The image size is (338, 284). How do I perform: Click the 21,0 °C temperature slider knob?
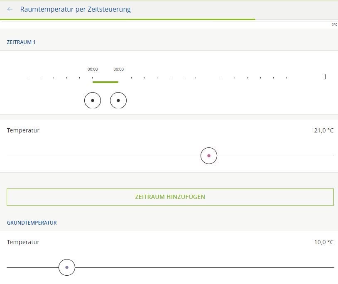pos(209,156)
